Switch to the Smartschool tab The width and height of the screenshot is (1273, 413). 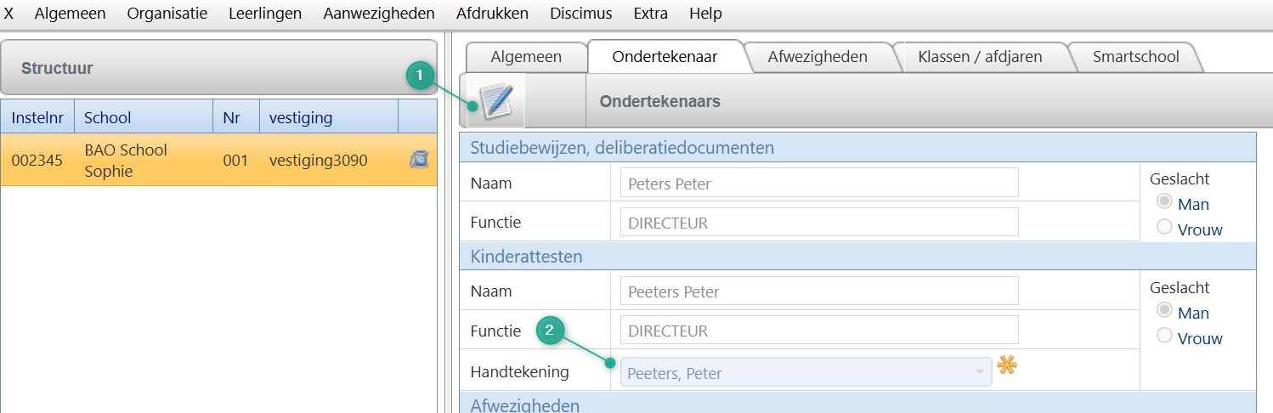coord(1135,57)
